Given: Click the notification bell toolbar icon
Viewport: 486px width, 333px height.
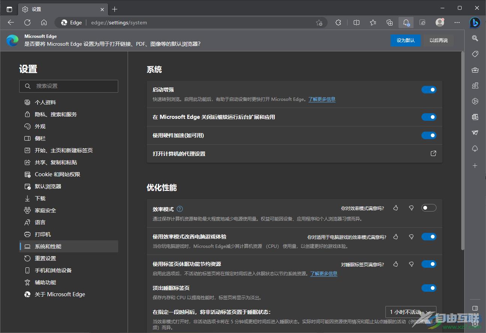Looking at the screenshot, I should (406, 22).
